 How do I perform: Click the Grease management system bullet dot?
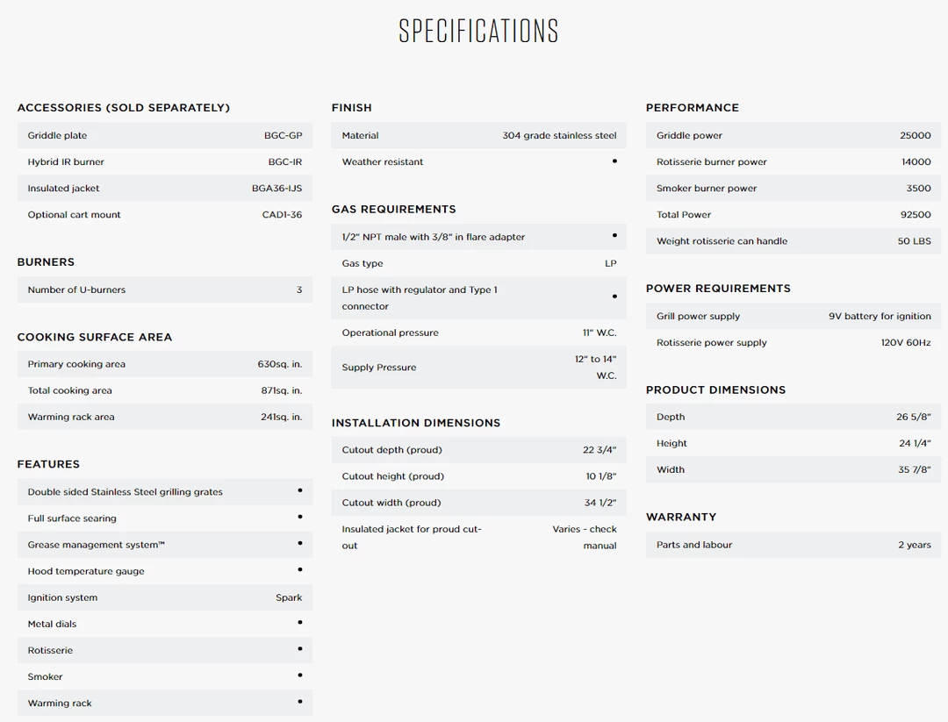pyautogui.click(x=300, y=544)
